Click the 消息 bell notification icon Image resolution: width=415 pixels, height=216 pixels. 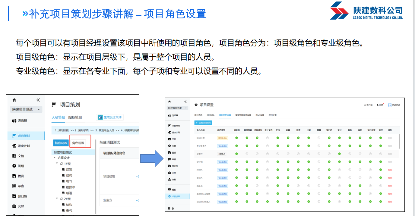tap(377, 105)
